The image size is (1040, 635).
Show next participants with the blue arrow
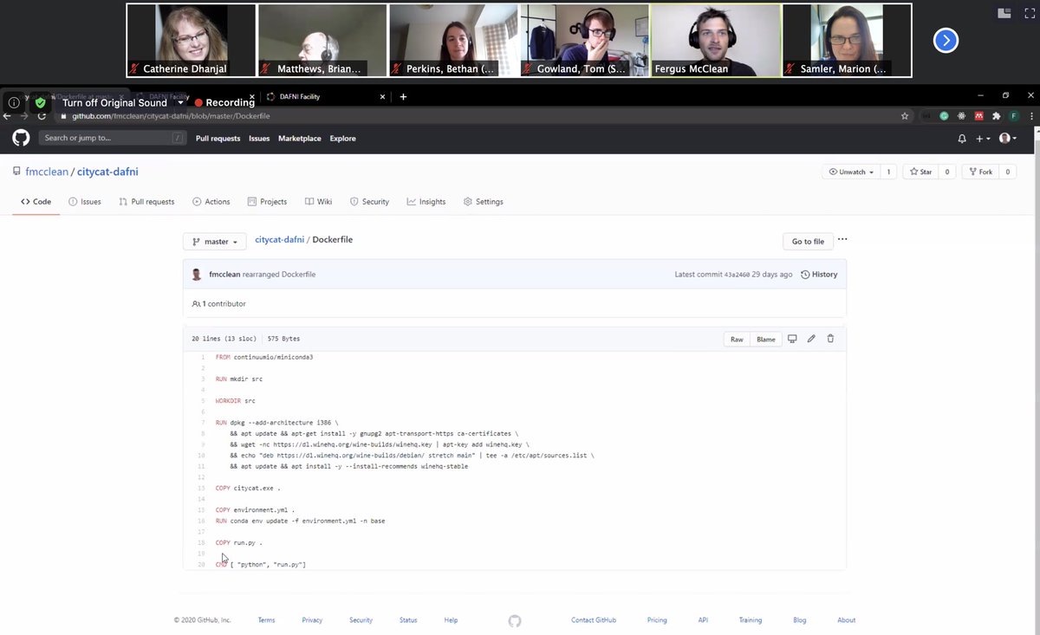pos(946,40)
